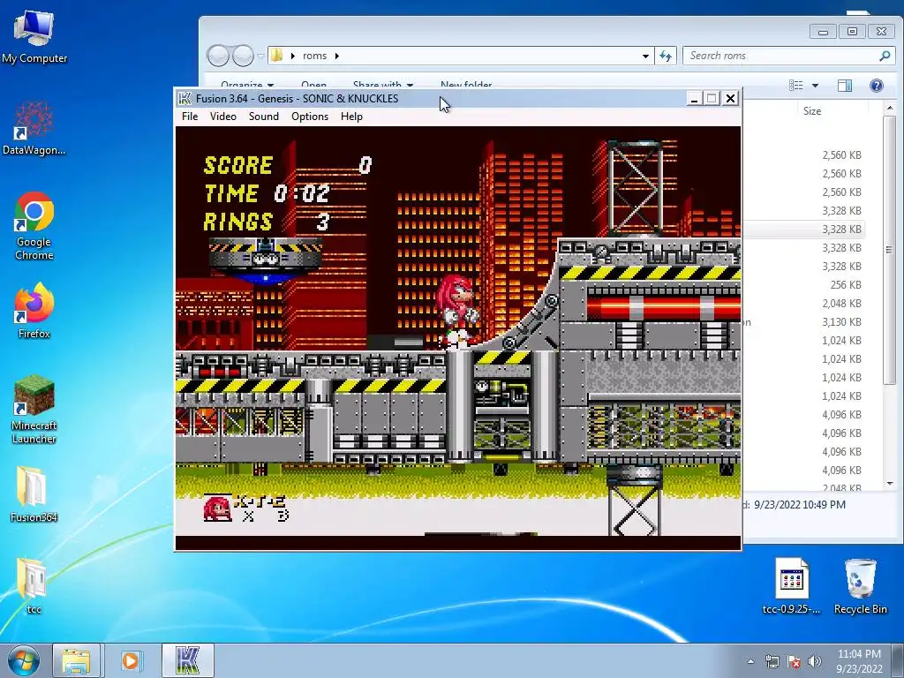Click the 2,048 KB file size entry
904x678 pixels.
tap(841, 304)
